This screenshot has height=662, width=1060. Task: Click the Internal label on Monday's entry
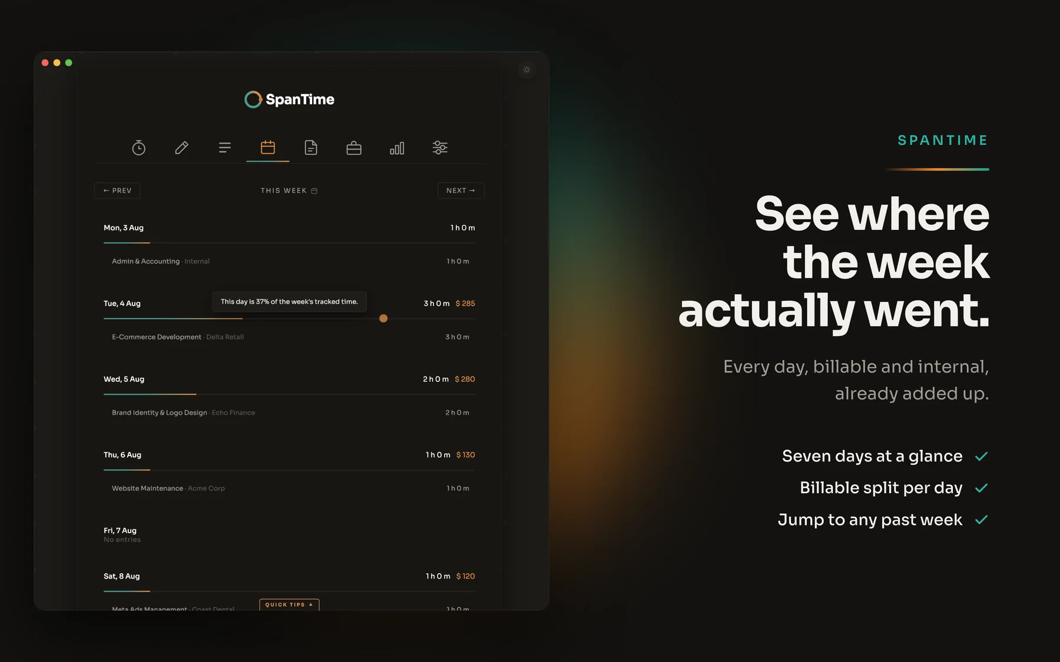(x=197, y=261)
